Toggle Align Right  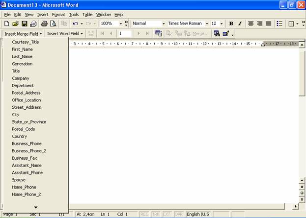[259, 24]
